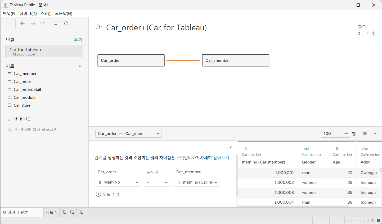382x224 pixels.
Task: Open Car_order — Car_mem... relationship dropdown
Action: click(x=128, y=134)
